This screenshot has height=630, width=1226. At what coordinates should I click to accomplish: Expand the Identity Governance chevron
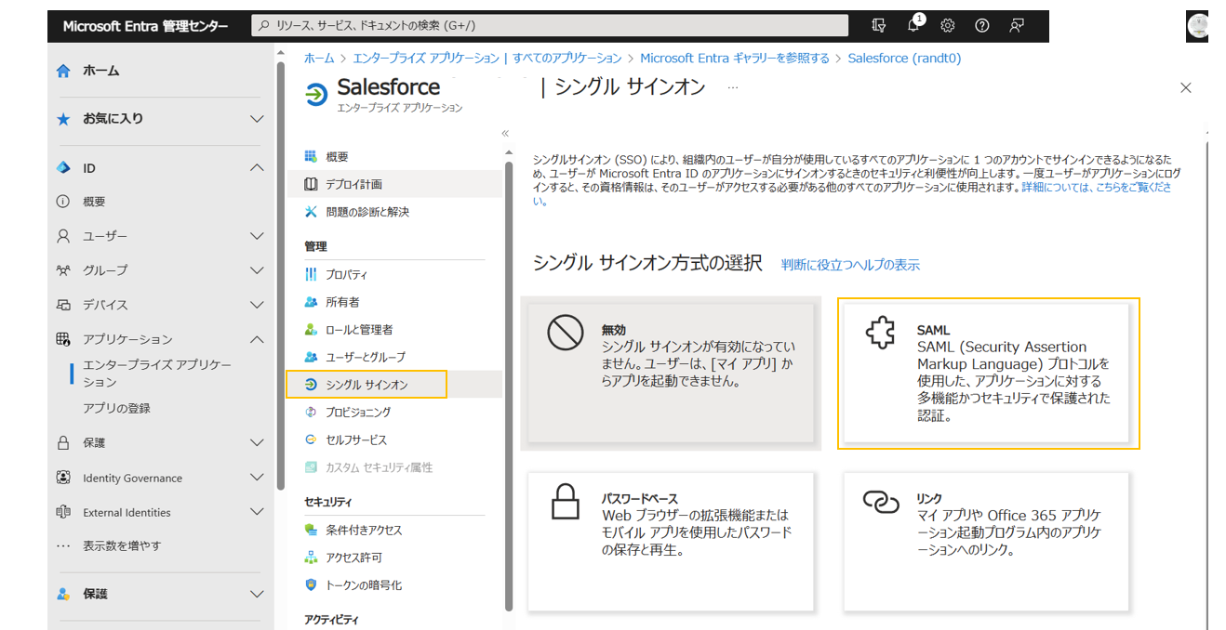click(258, 478)
